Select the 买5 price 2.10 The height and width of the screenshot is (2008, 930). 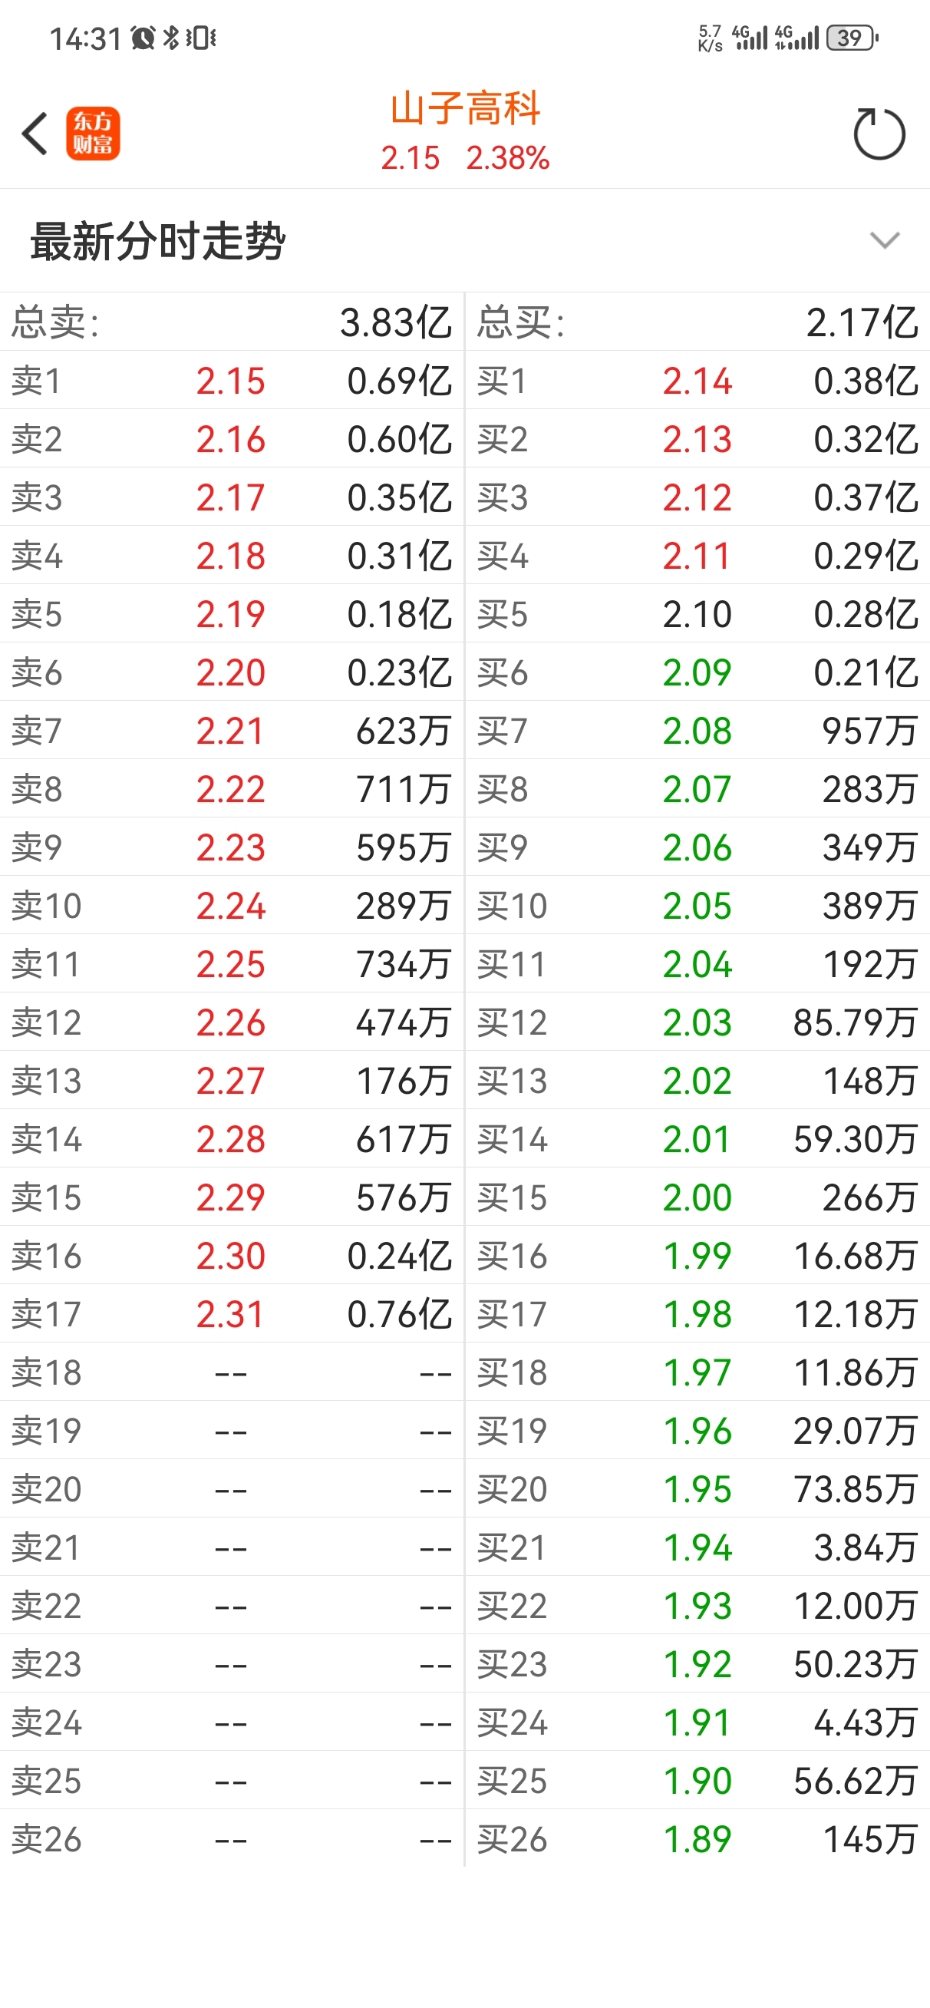tap(697, 614)
